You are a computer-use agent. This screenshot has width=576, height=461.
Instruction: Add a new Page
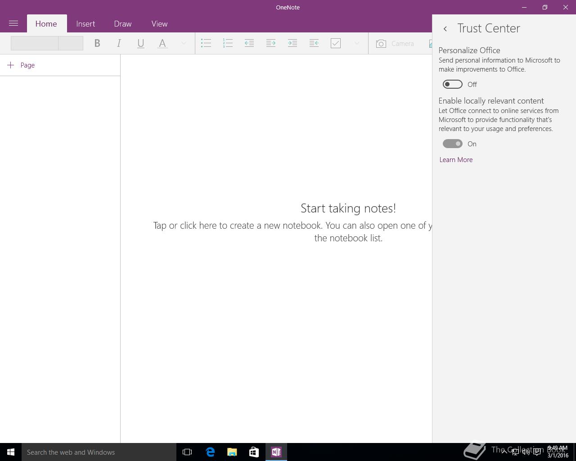[x=21, y=65]
